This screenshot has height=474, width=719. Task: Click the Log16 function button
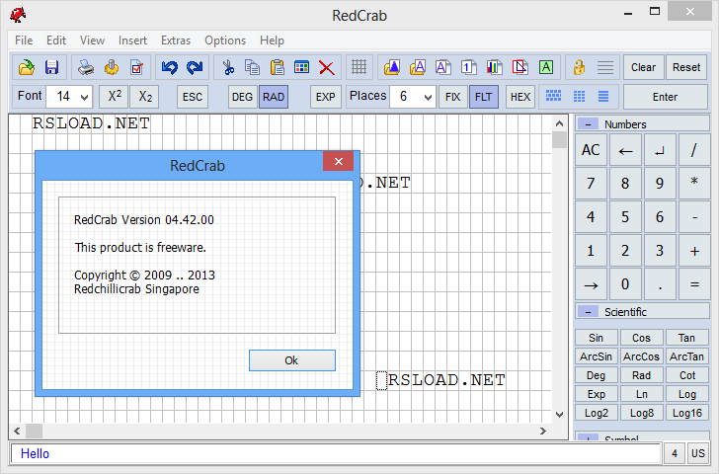pyautogui.click(x=687, y=413)
